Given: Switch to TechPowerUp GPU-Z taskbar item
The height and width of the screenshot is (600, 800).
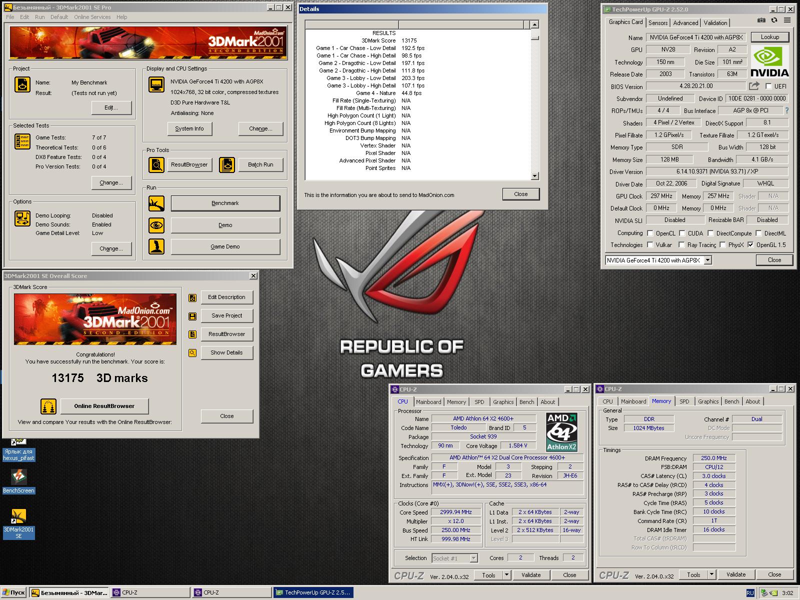Looking at the screenshot, I should [x=313, y=592].
